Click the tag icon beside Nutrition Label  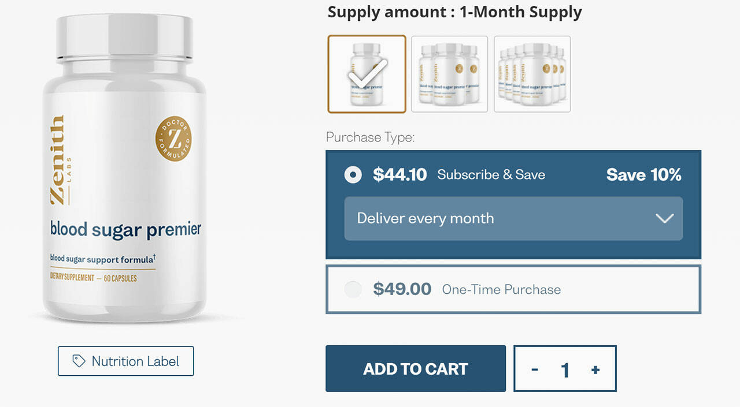click(x=79, y=361)
